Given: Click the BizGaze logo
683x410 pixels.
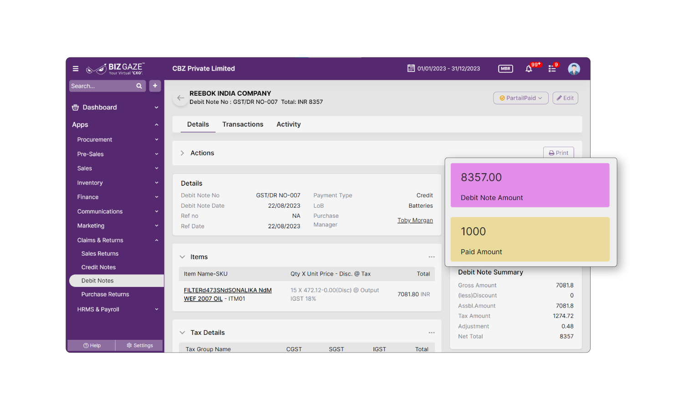Looking at the screenshot, I should 115,69.
